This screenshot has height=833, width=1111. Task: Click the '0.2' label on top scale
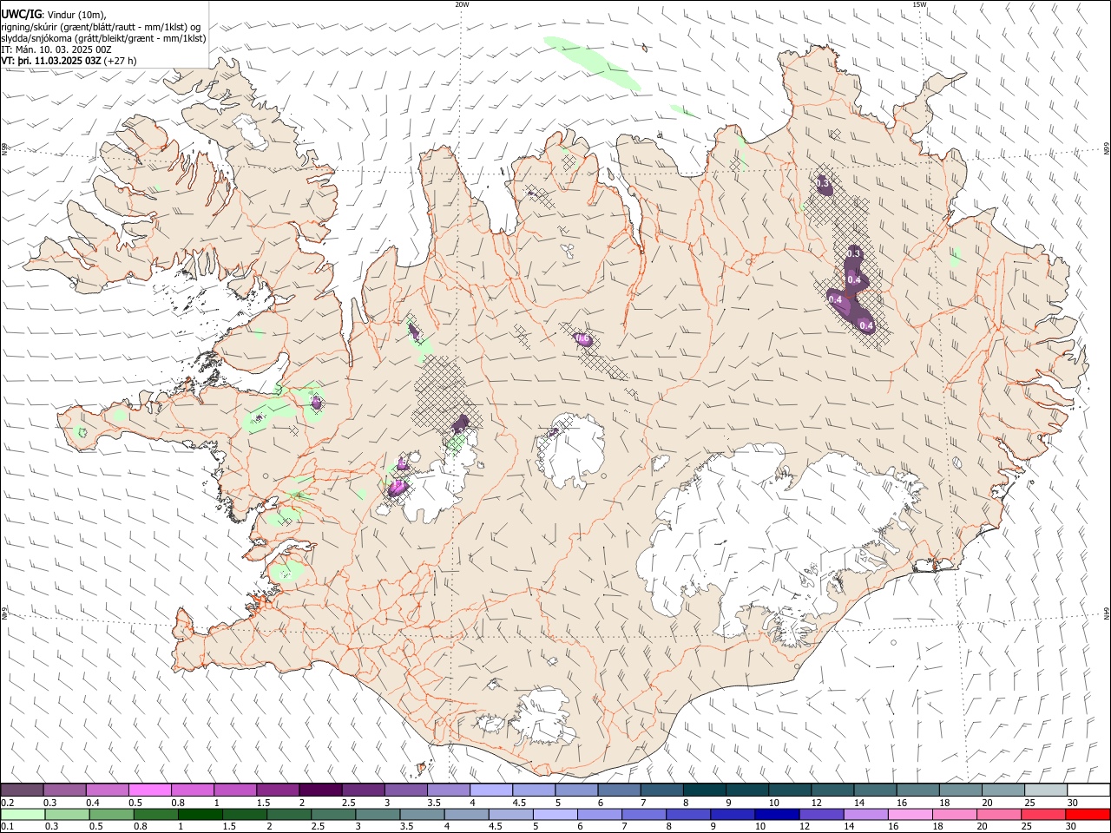point(6,803)
